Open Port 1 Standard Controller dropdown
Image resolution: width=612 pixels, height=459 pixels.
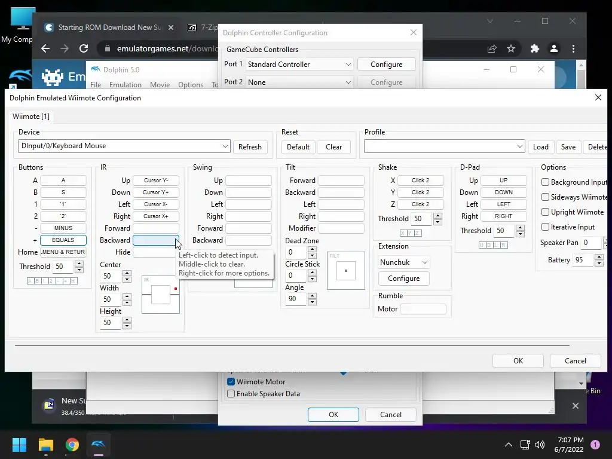pyautogui.click(x=299, y=65)
